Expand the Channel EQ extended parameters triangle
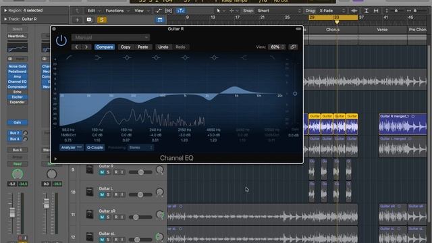 coord(55,159)
